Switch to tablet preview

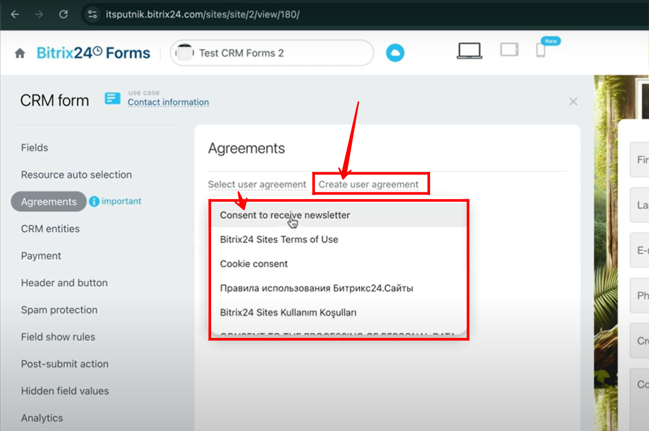click(x=509, y=50)
